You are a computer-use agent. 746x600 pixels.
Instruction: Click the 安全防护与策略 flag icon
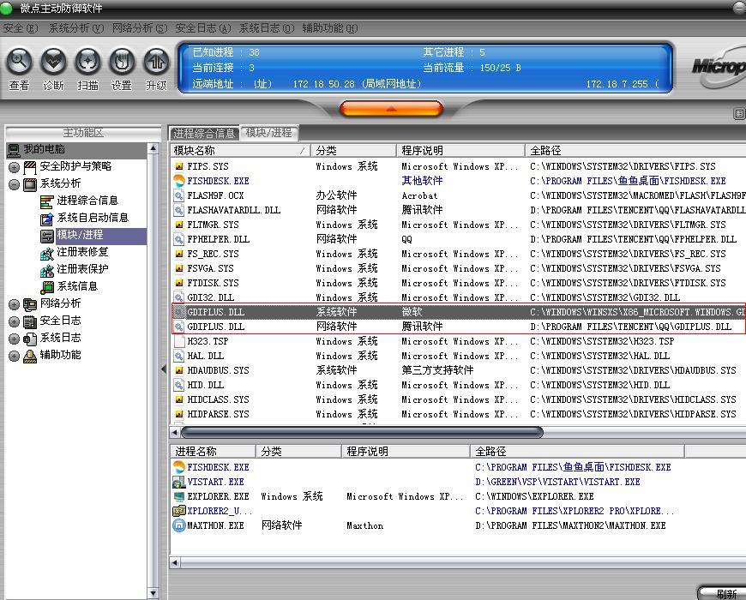[30, 167]
